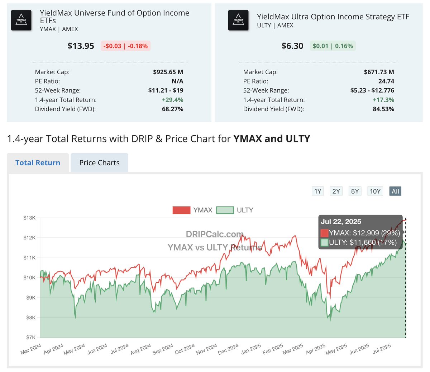
Task: Click the green ULTY legend color box
Action: click(225, 210)
